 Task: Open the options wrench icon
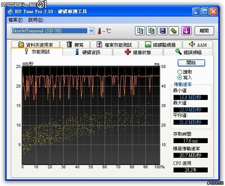(x=174, y=31)
